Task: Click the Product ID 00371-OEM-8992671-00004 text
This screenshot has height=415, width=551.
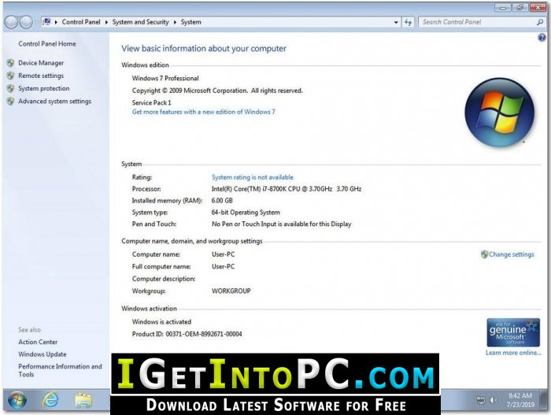Action: tap(187, 334)
